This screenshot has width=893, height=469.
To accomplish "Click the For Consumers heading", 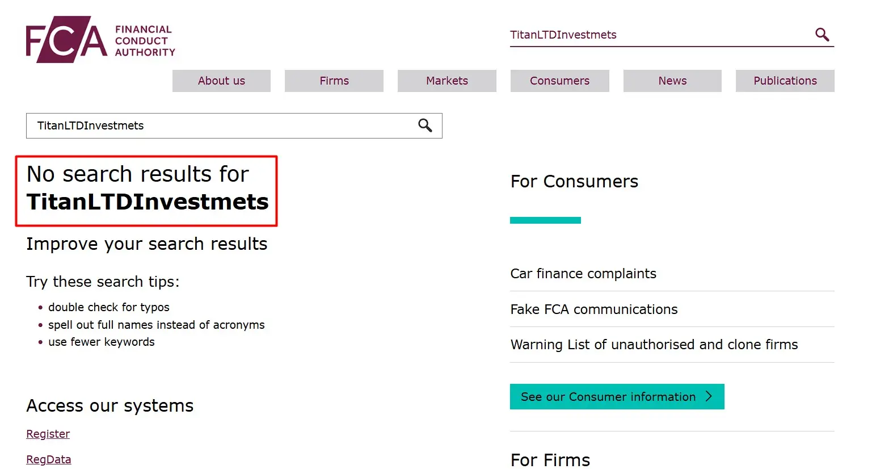I will tap(574, 181).
